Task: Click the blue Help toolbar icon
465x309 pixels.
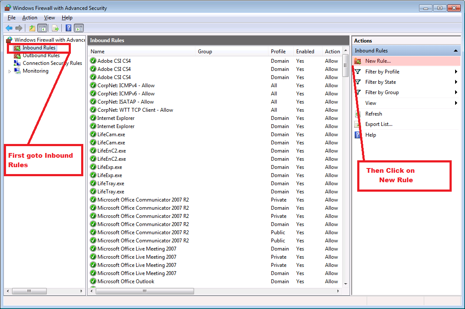Action: pos(69,28)
